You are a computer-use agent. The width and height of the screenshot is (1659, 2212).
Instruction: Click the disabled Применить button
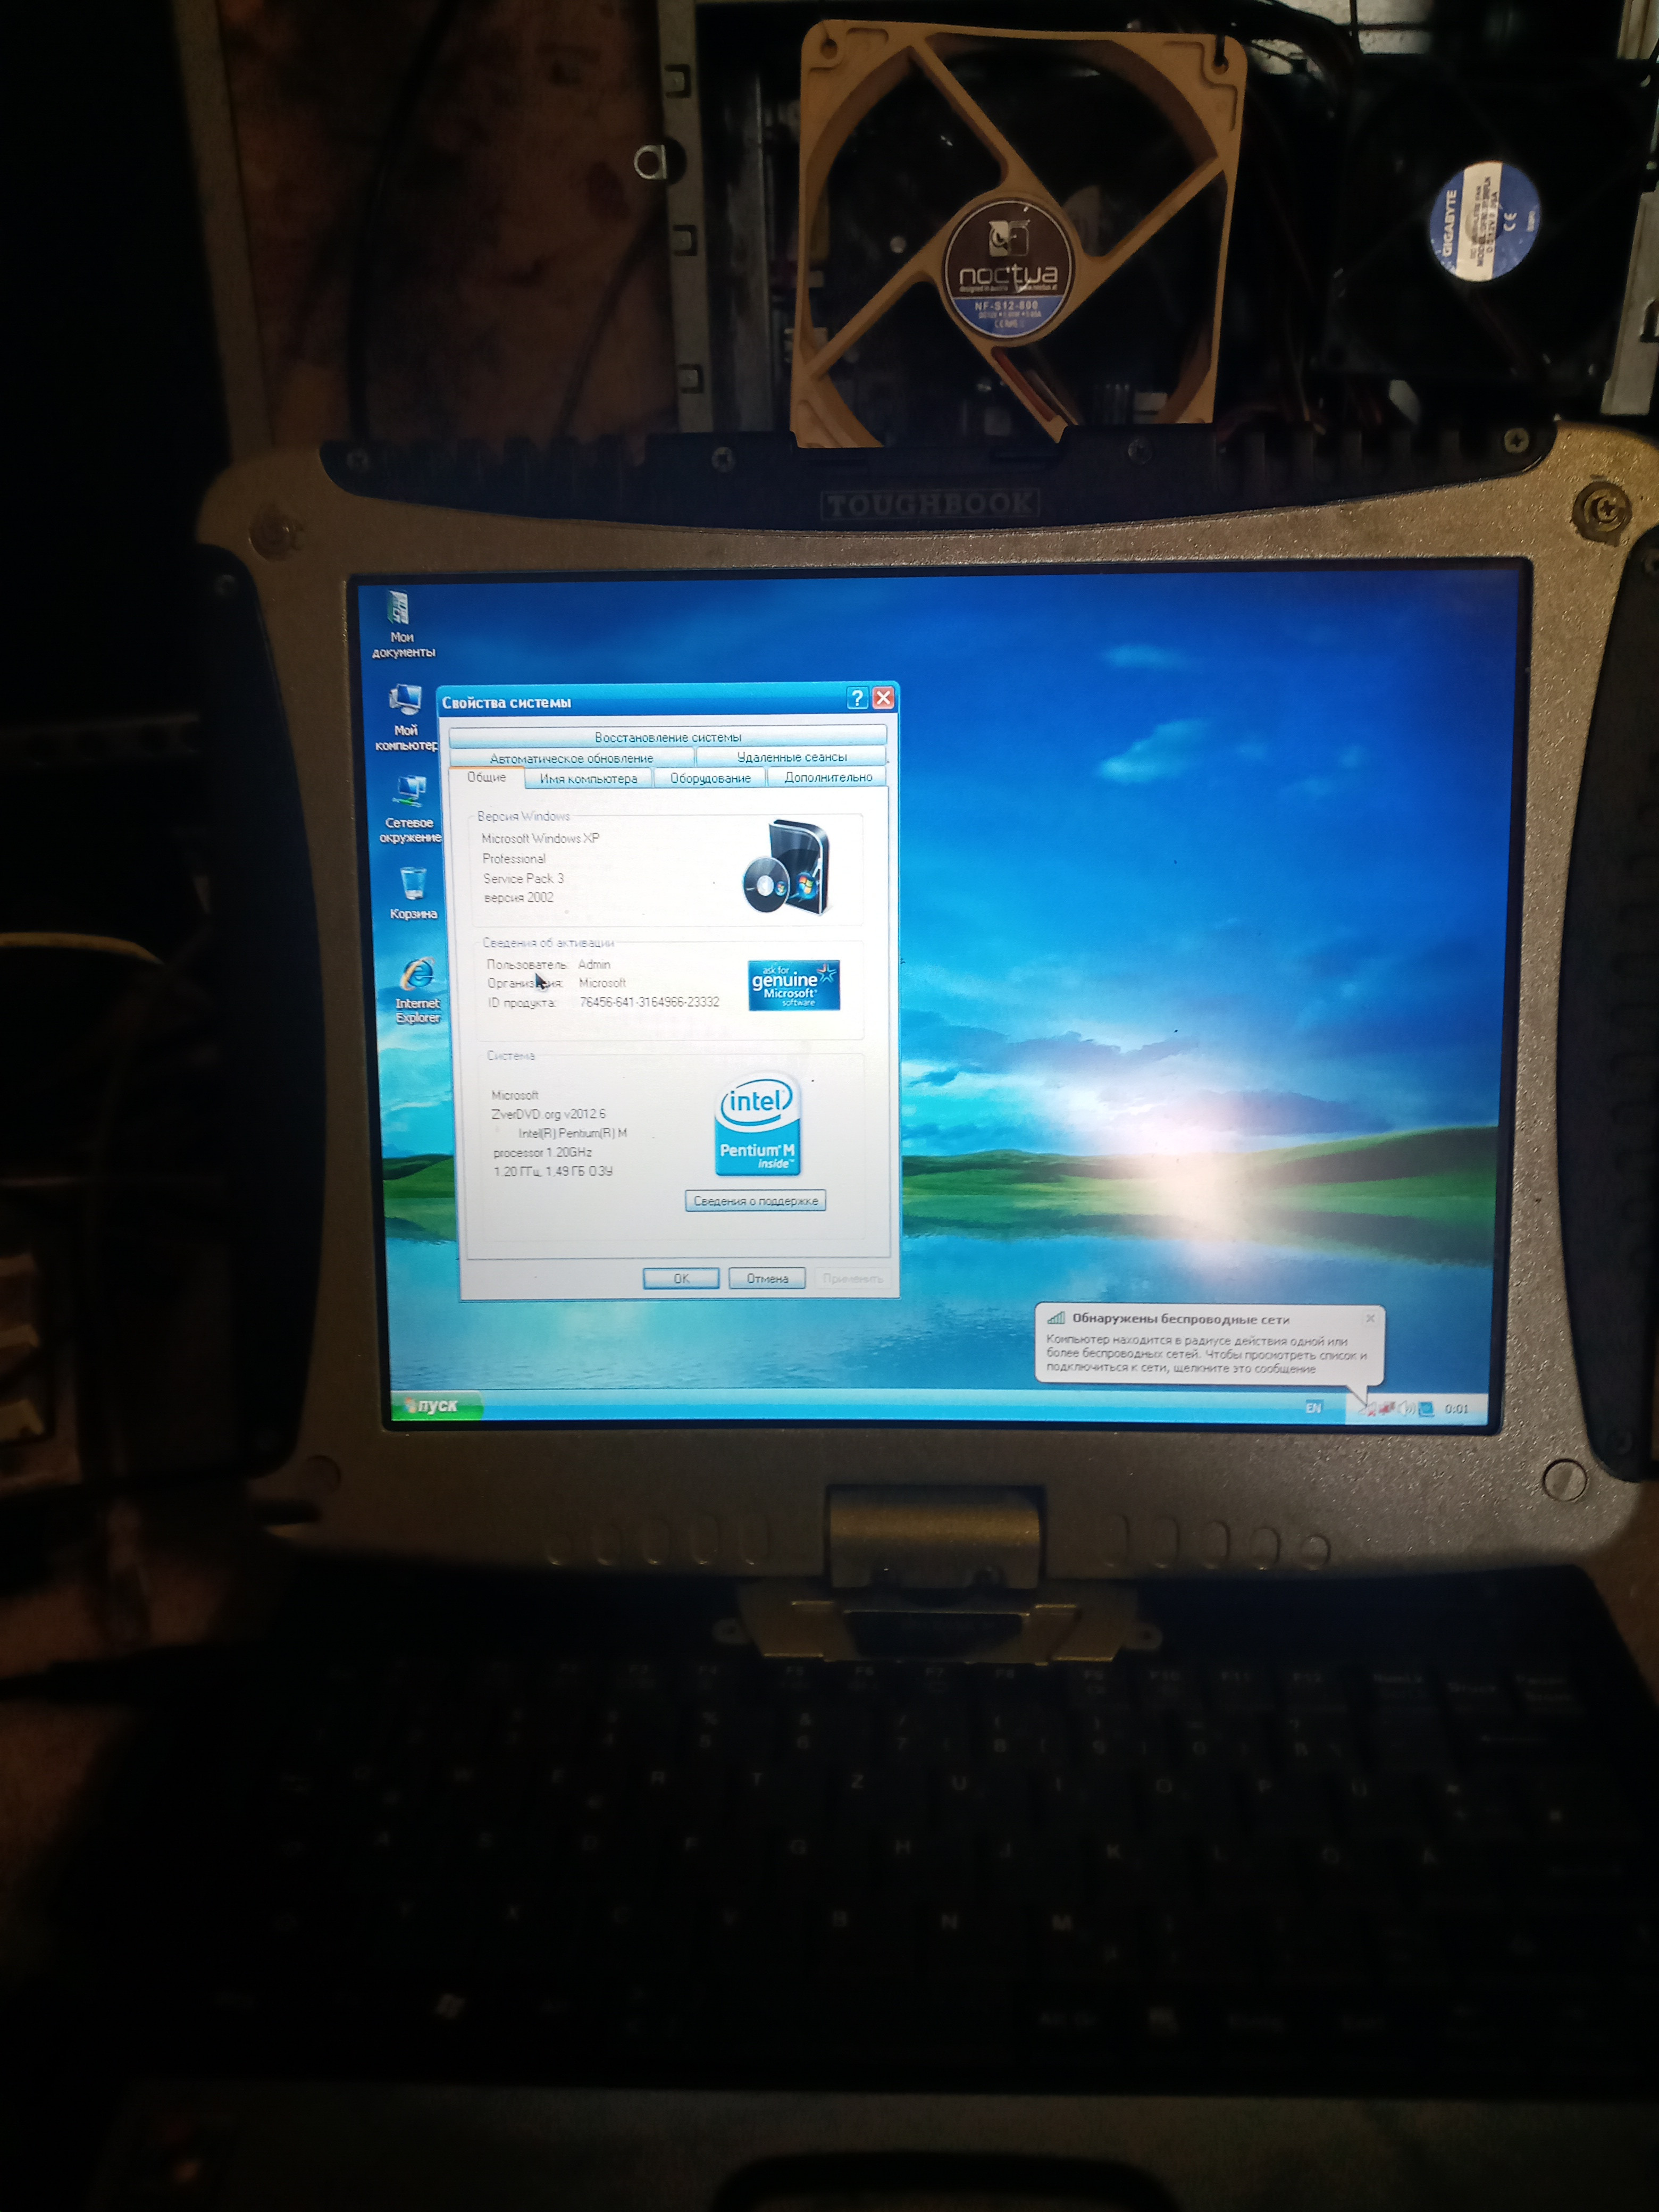852,1278
